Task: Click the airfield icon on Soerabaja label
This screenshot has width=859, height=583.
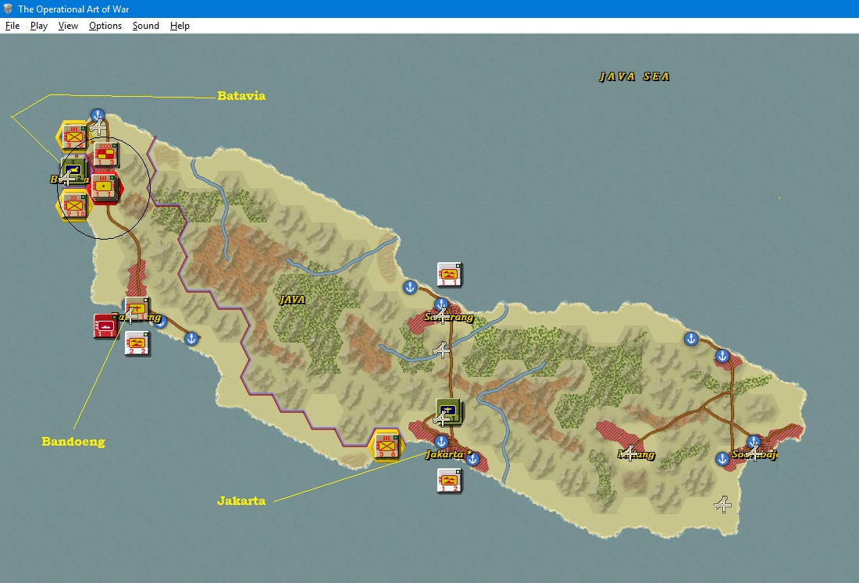Action: (754, 453)
